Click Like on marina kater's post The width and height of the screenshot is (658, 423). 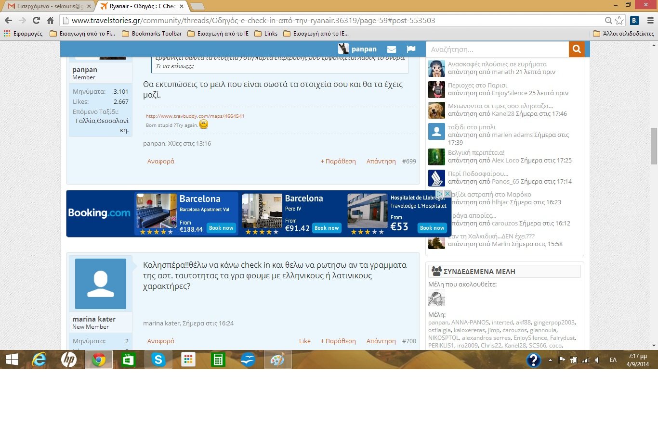click(x=304, y=341)
